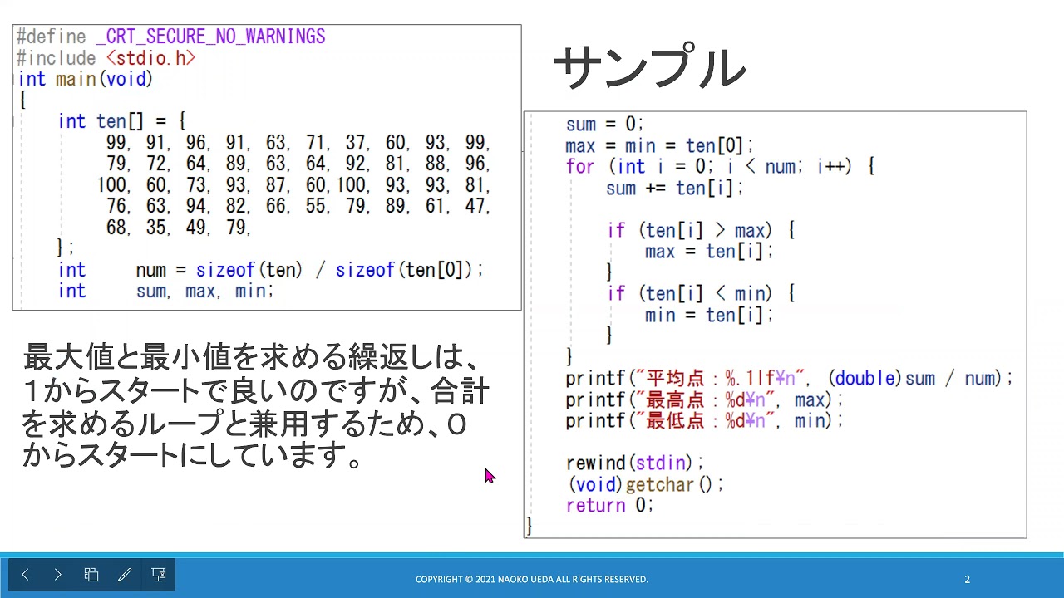Click the printf 平均点 line
This screenshot has width=1064, height=598.
[x=790, y=379]
